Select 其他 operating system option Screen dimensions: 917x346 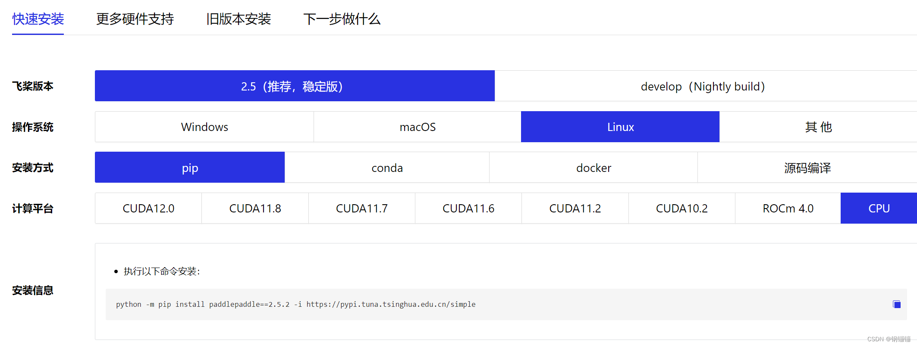coord(818,127)
